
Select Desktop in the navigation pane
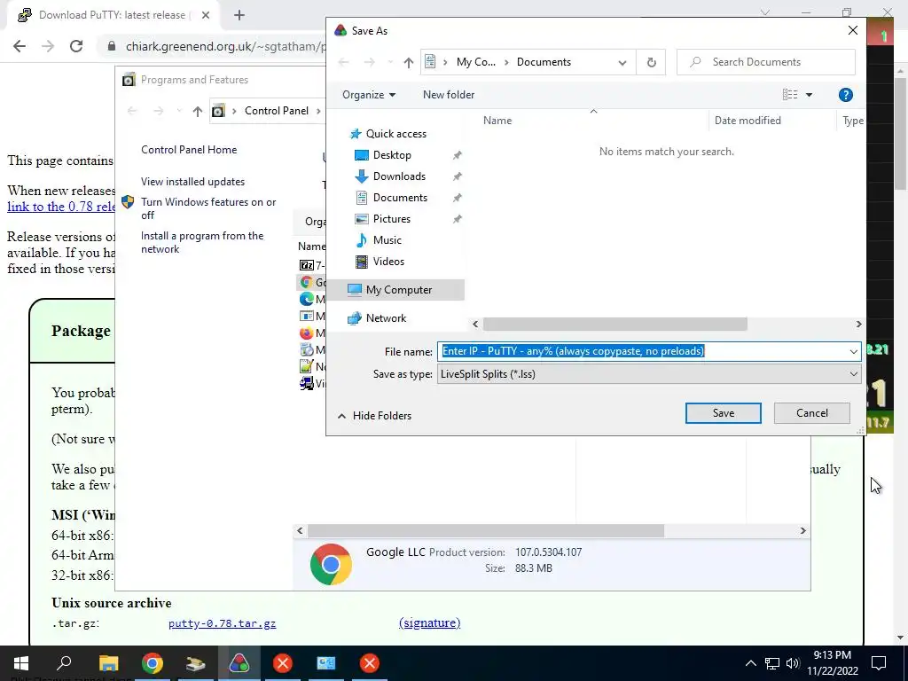(391, 155)
